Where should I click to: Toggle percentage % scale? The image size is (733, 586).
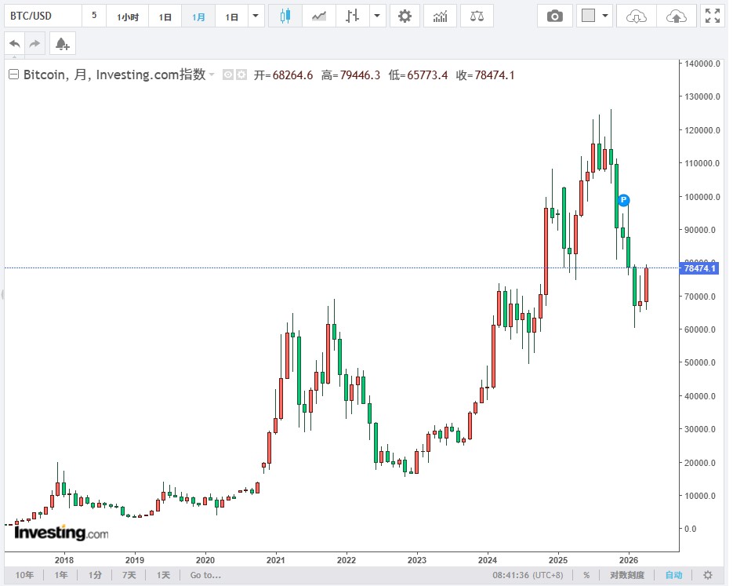(x=586, y=575)
